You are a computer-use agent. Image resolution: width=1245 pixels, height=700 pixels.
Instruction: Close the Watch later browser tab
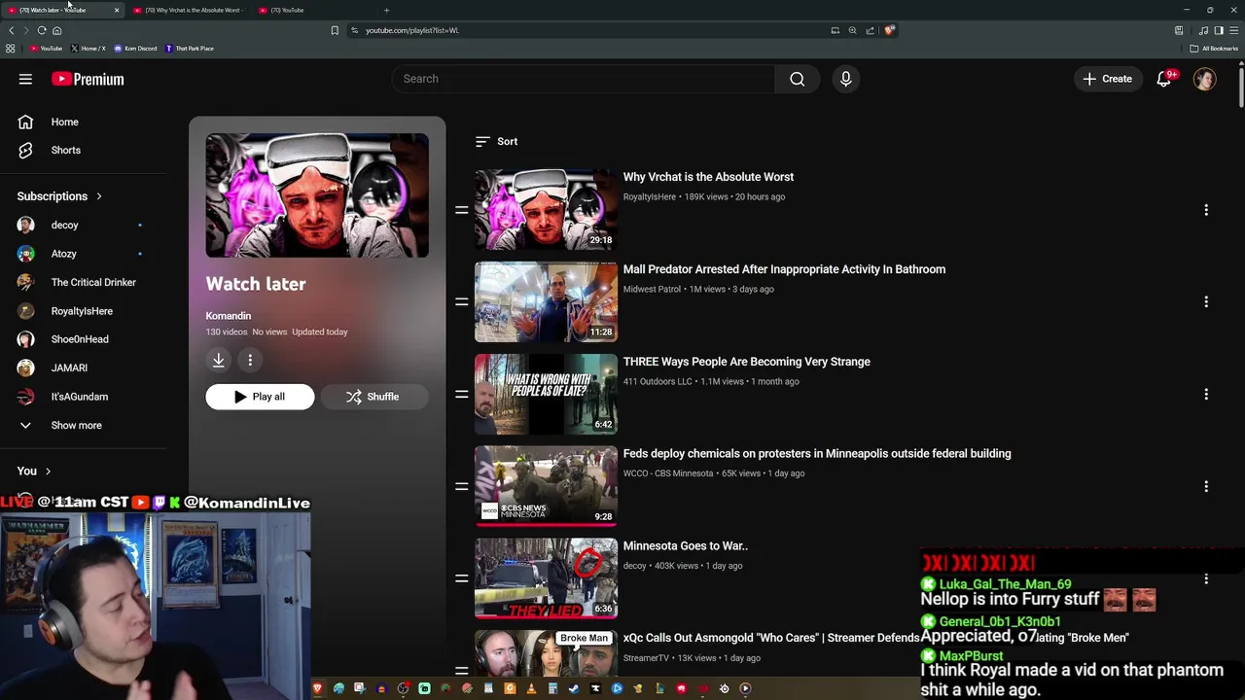coord(117,10)
